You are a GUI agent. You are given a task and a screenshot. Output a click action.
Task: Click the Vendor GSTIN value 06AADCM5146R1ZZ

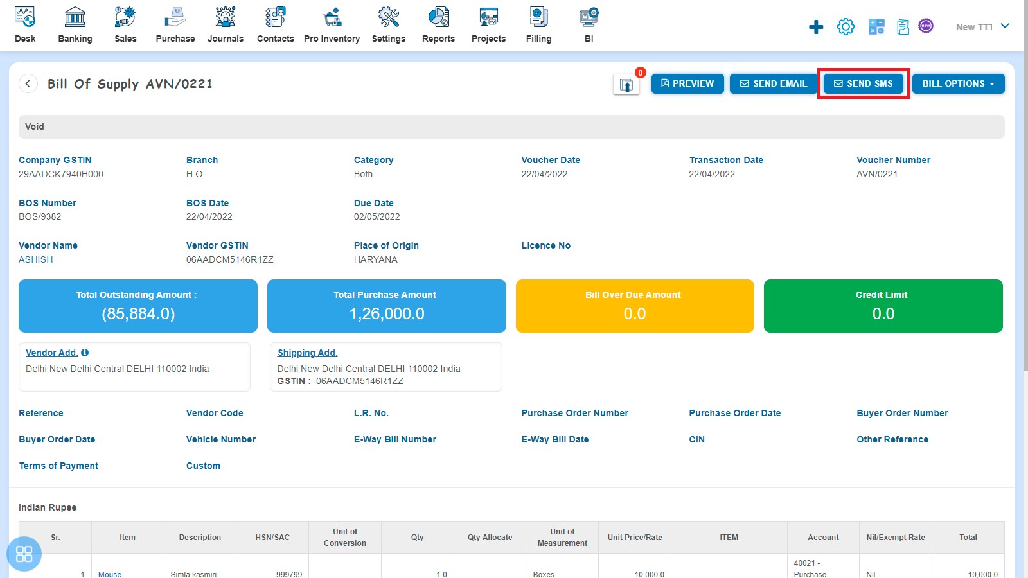[x=230, y=259]
